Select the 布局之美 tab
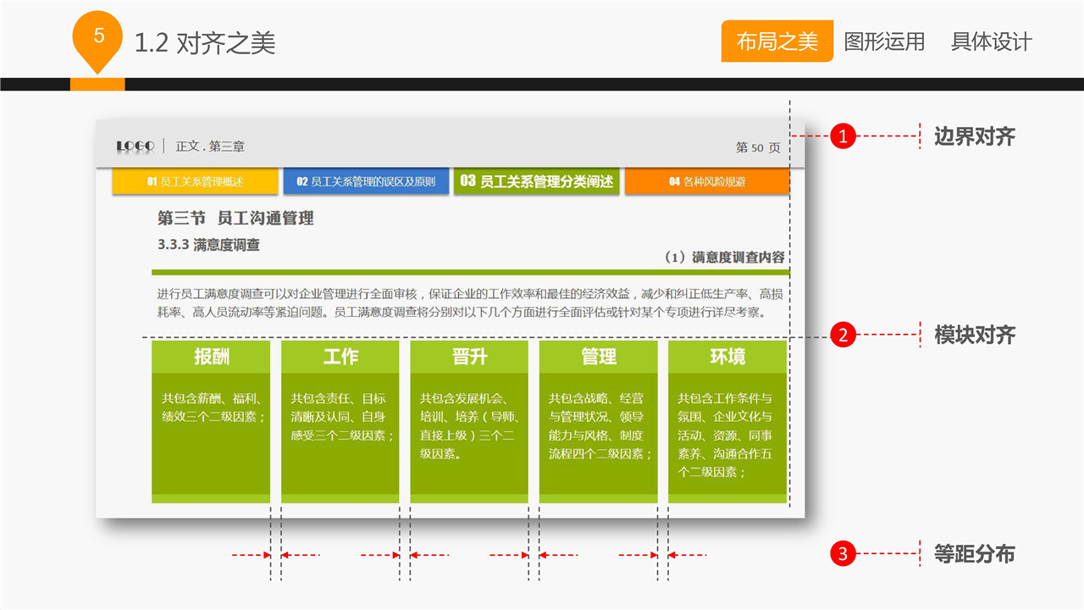 pyautogui.click(x=777, y=42)
